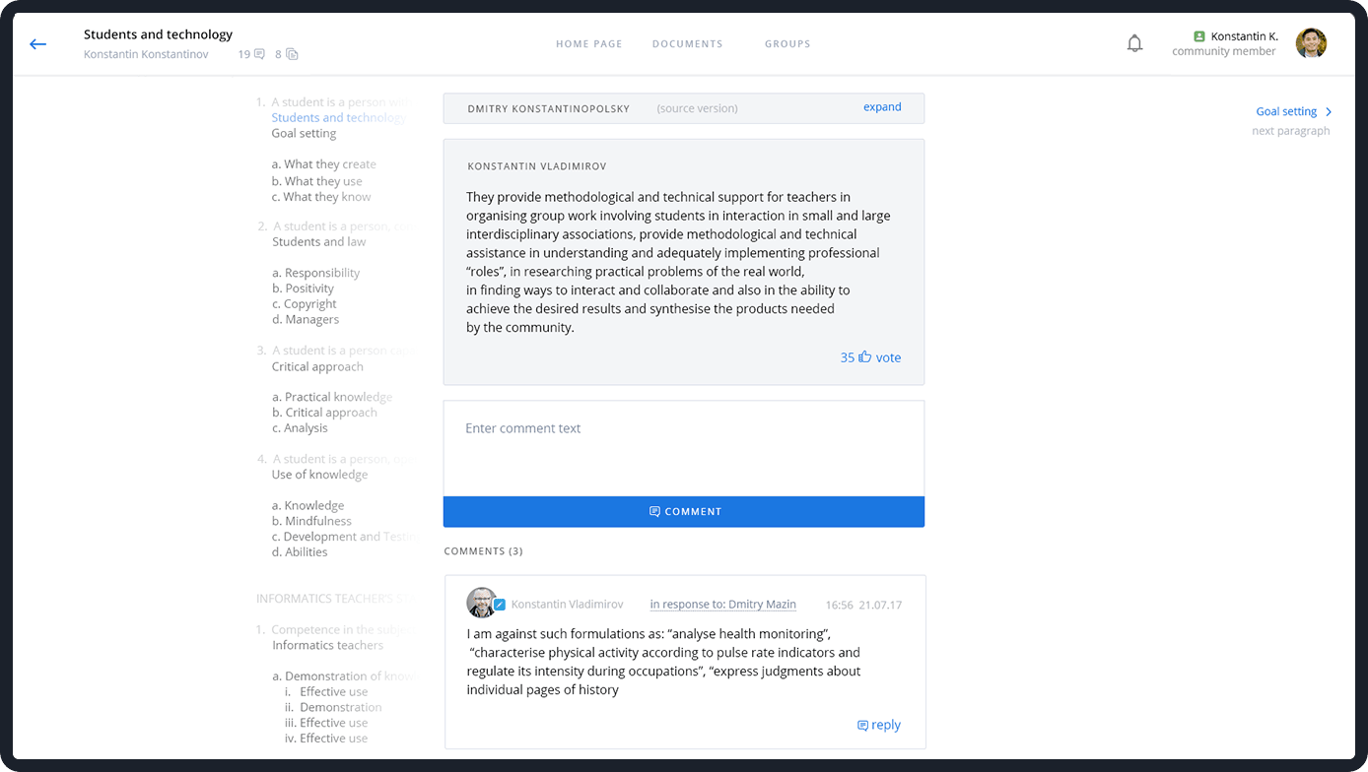Go to next paragraph Goal setting

coord(1286,111)
